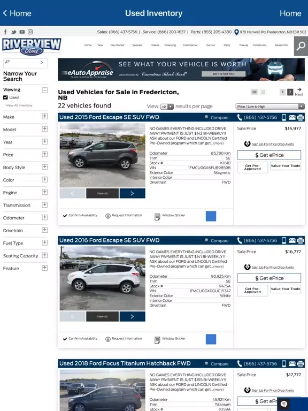308x411 pixels.
Task: Collapse the Viewing filter section
Action: click(x=45, y=90)
